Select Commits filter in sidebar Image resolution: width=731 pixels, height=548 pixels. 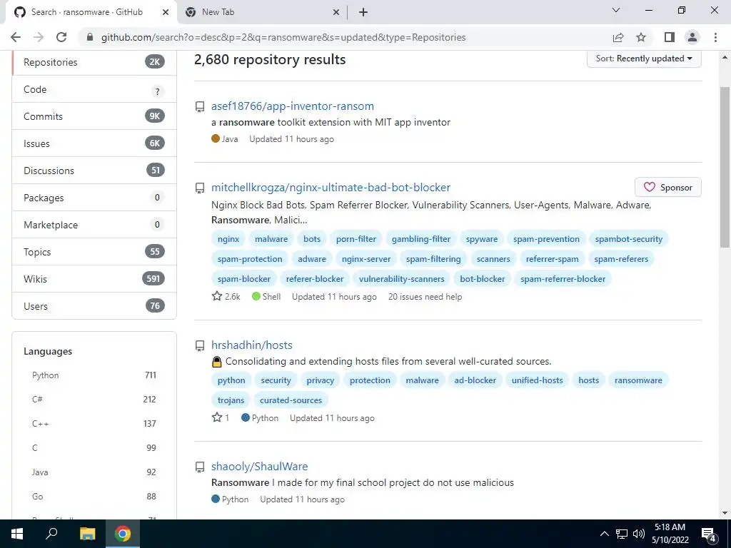pos(95,116)
